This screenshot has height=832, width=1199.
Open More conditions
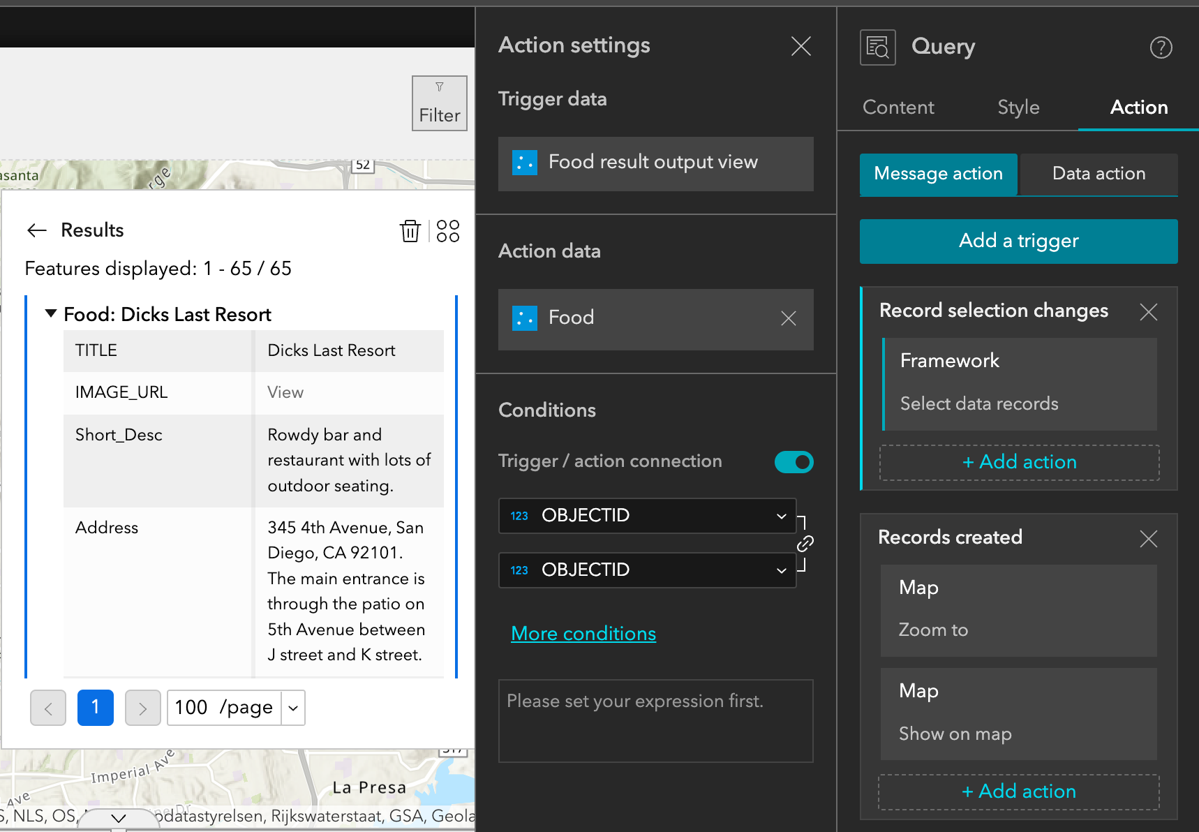(583, 633)
